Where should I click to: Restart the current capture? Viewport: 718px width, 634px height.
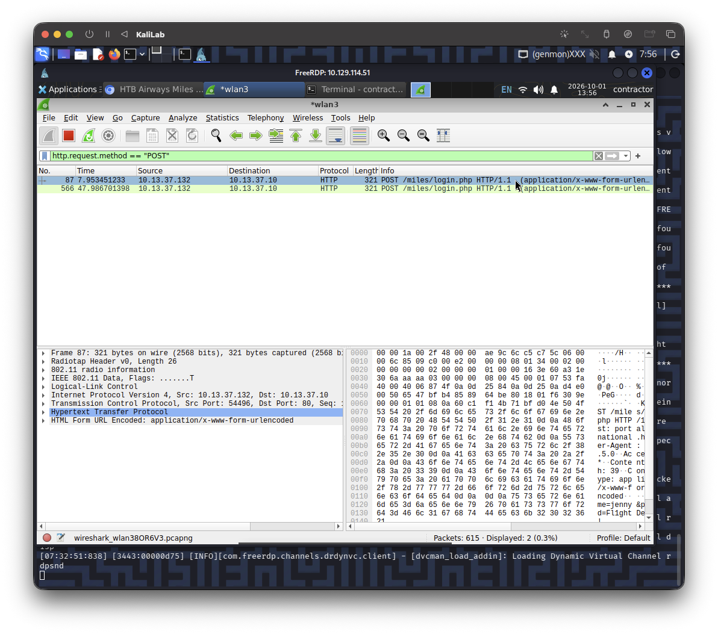coord(89,135)
